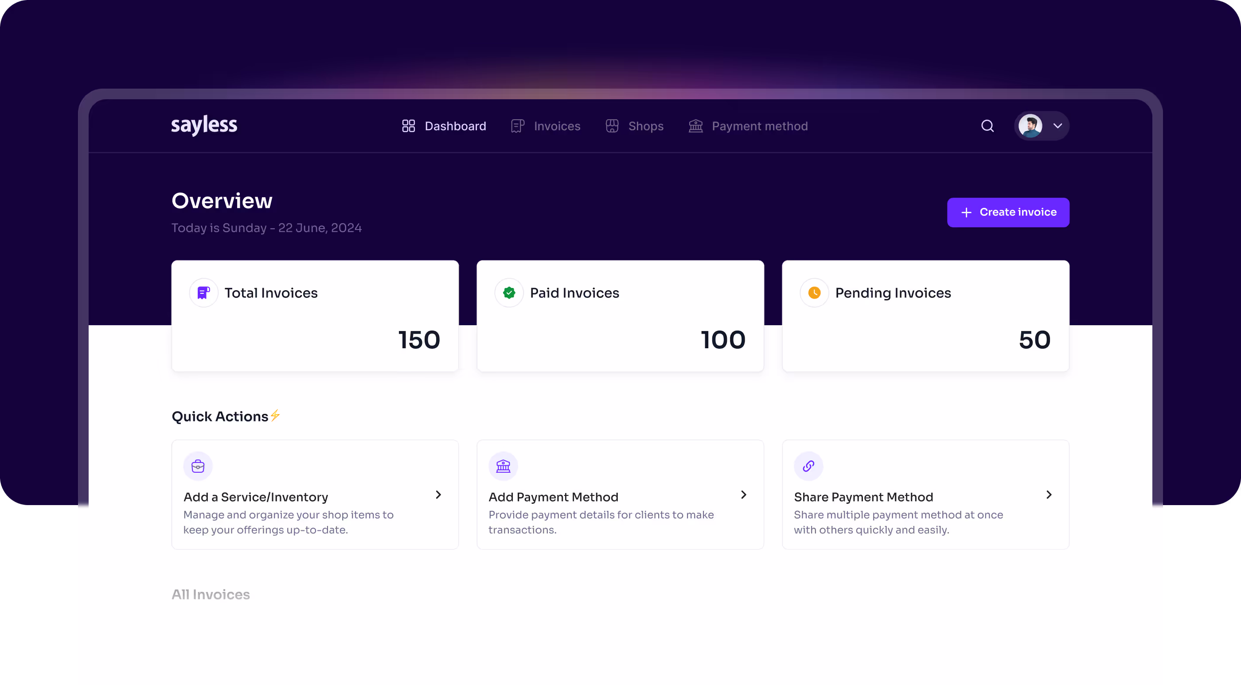Image resolution: width=1241 pixels, height=685 pixels.
Task: Open Add Payment Method action
Action: click(620, 495)
